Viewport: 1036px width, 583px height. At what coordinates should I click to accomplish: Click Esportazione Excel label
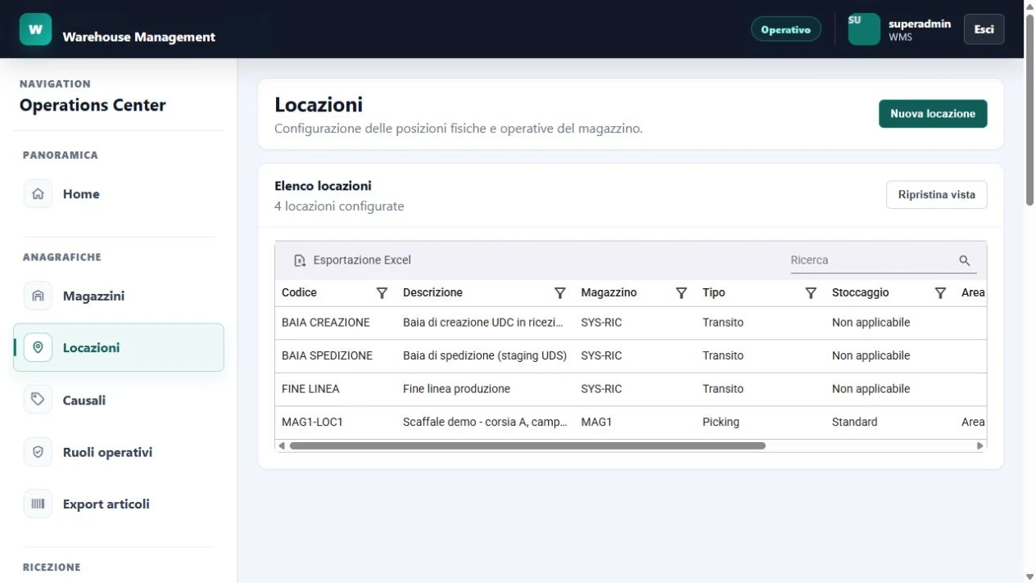[362, 260]
